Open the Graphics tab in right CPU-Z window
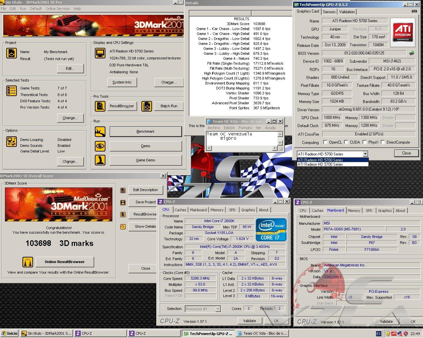This screenshot has height=338, width=423. coord(385,211)
